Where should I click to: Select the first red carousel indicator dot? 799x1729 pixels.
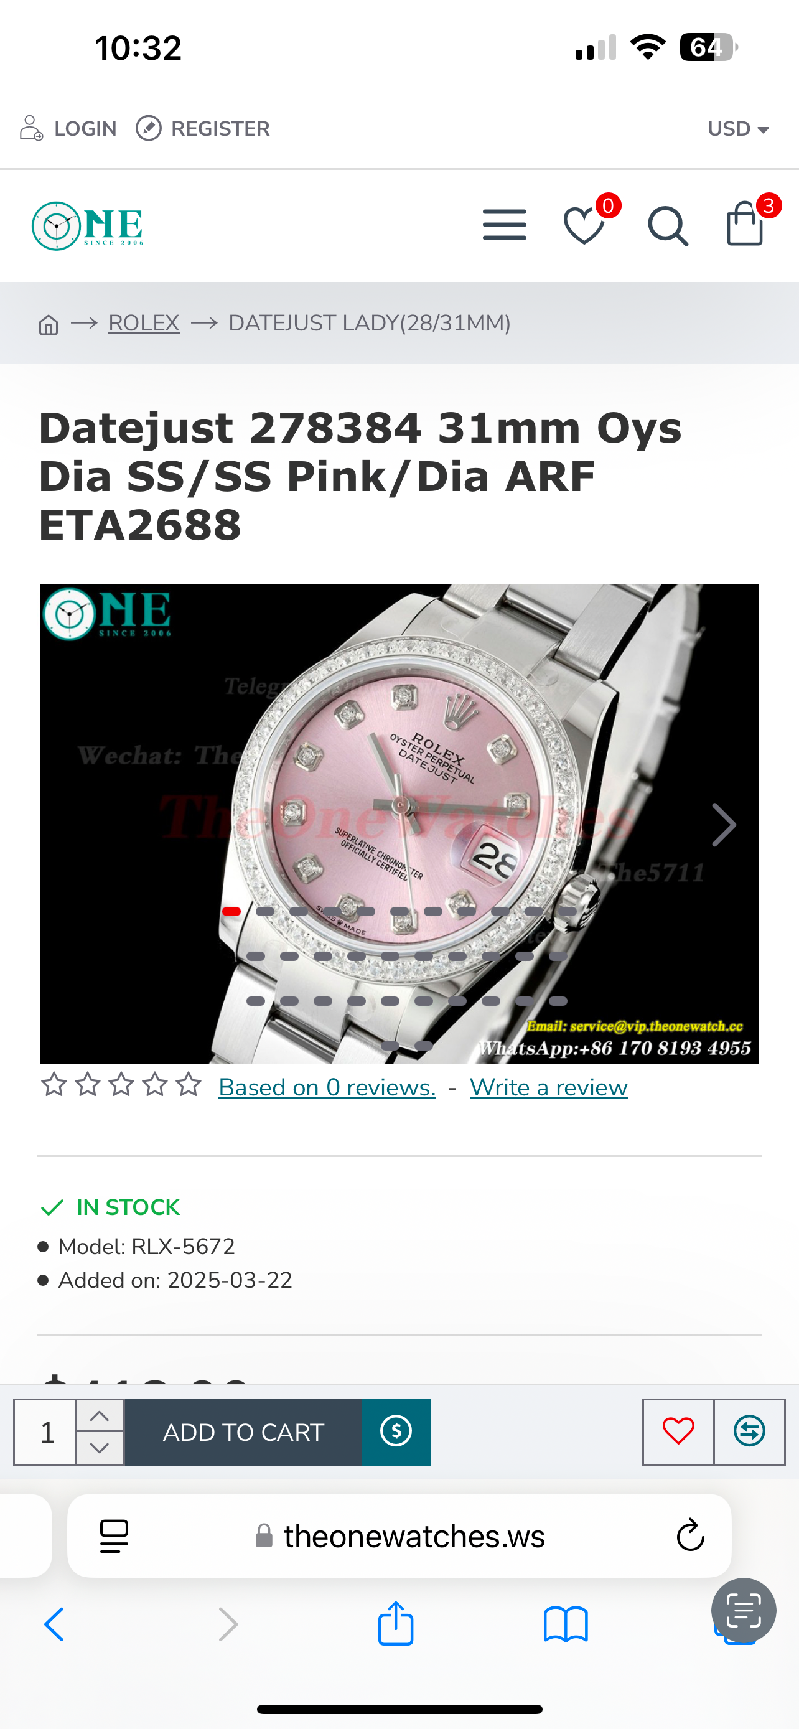click(x=231, y=911)
